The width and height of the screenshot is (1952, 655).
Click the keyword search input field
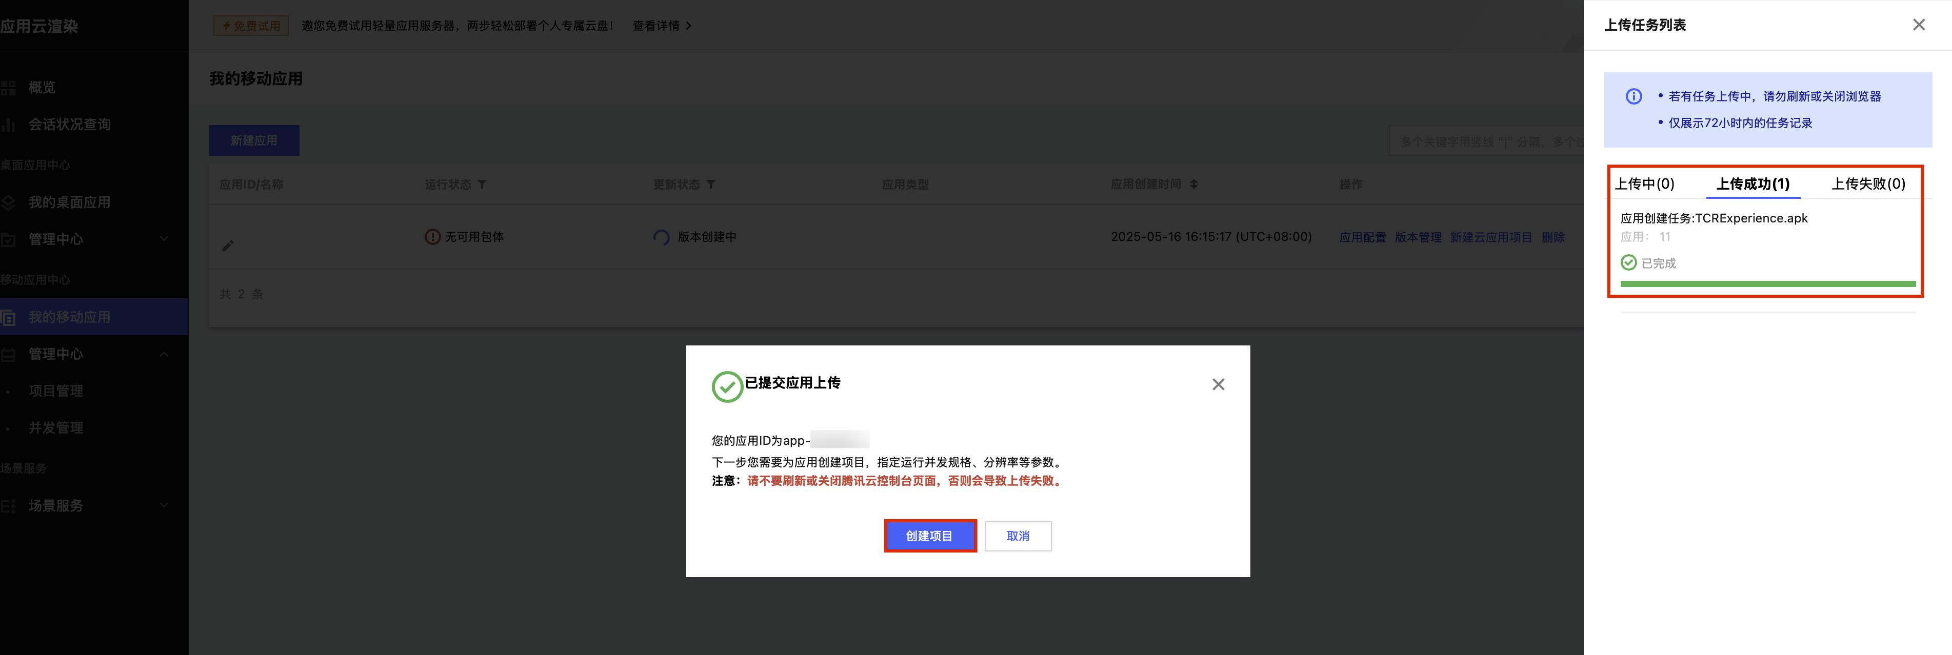pos(1485,141)
